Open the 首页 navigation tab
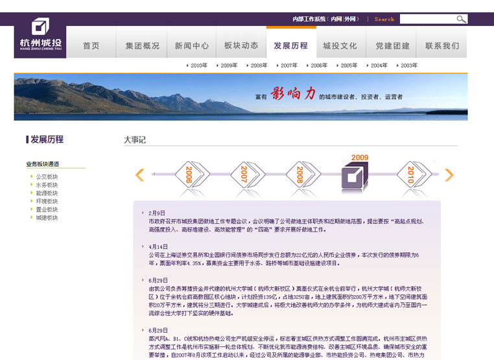 91,46
